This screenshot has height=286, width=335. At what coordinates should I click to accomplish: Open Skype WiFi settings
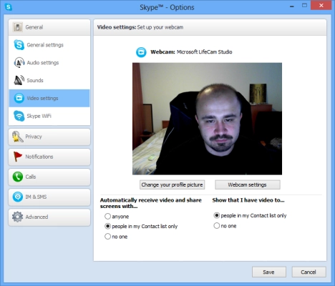coord(49,116)
